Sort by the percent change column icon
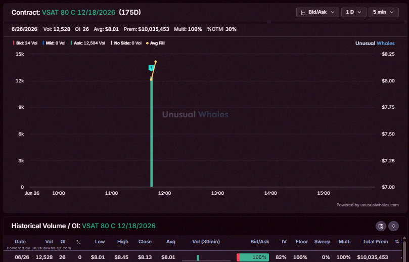409x262 pixels. click(78, 242)
